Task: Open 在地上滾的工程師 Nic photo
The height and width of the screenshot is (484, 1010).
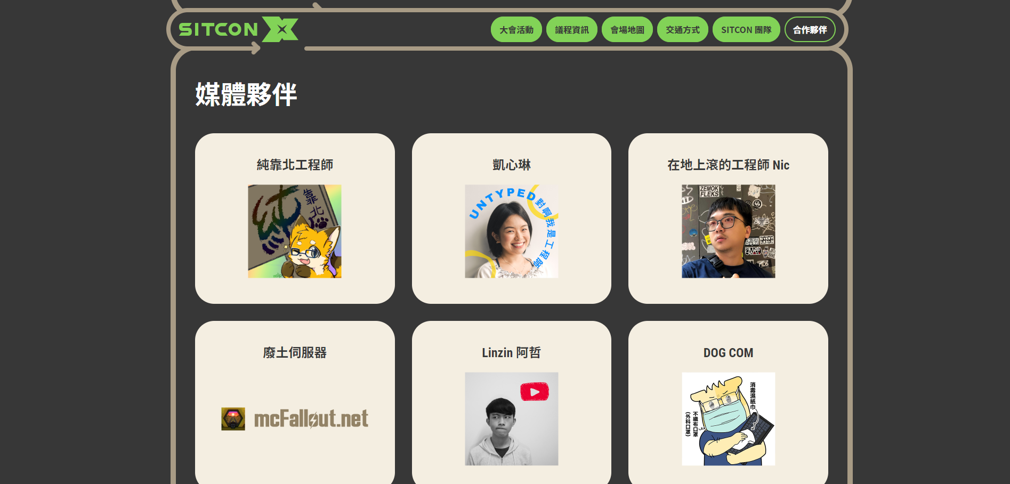Action: [728, 231]
